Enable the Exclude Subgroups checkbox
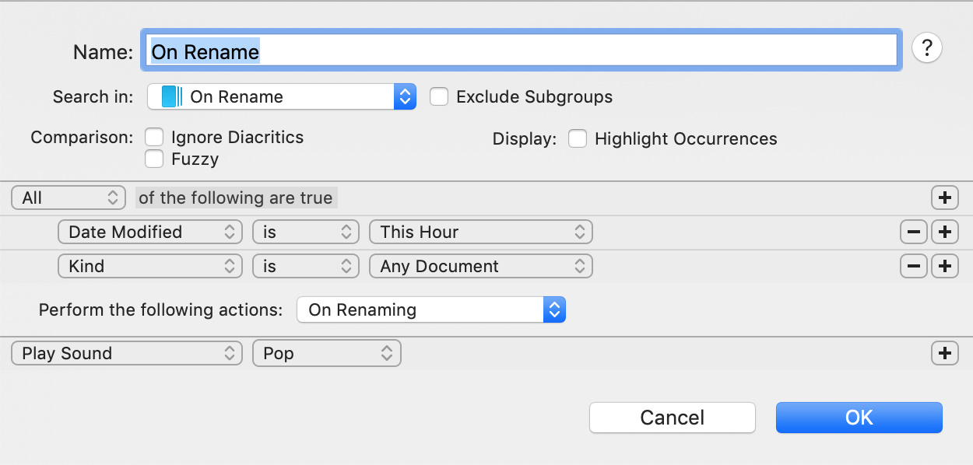The width and height of the screenshot is (973, 465). [439, 96]
